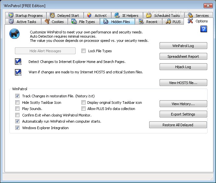The width and height of the screenshot is (216, 183).
Task: Enable Confirm Exit when closing WinPatrol Monitor
Action: [18, 115]
